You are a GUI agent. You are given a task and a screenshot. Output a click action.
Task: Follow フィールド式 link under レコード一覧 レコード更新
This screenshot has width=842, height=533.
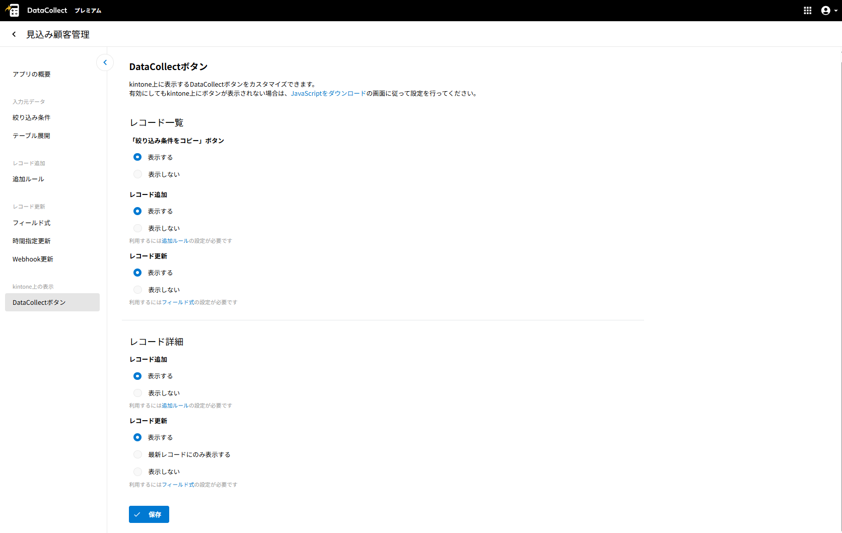178,302
